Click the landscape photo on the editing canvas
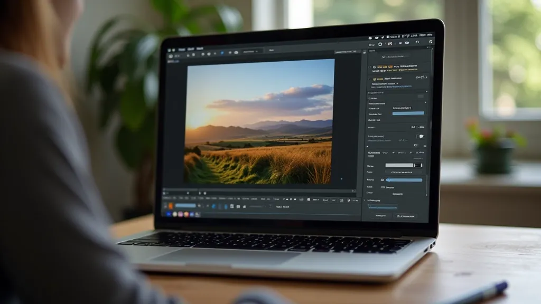 click(259, 121)
